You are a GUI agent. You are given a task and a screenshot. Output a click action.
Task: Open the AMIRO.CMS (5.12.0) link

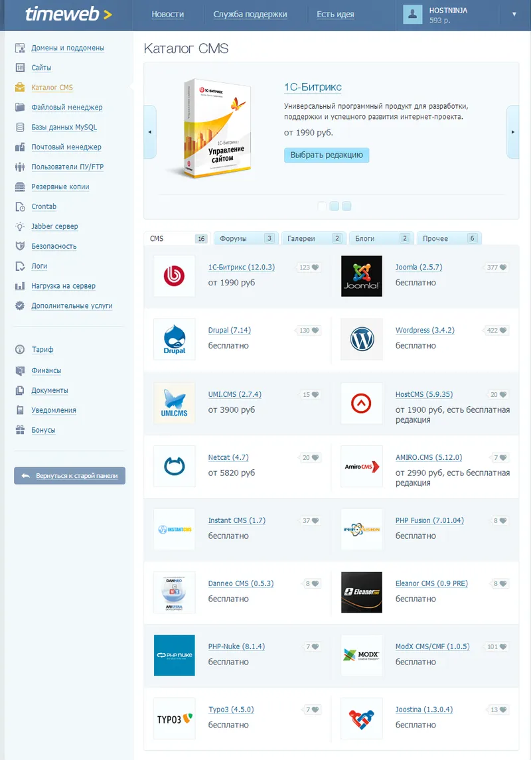pos(429,457)
